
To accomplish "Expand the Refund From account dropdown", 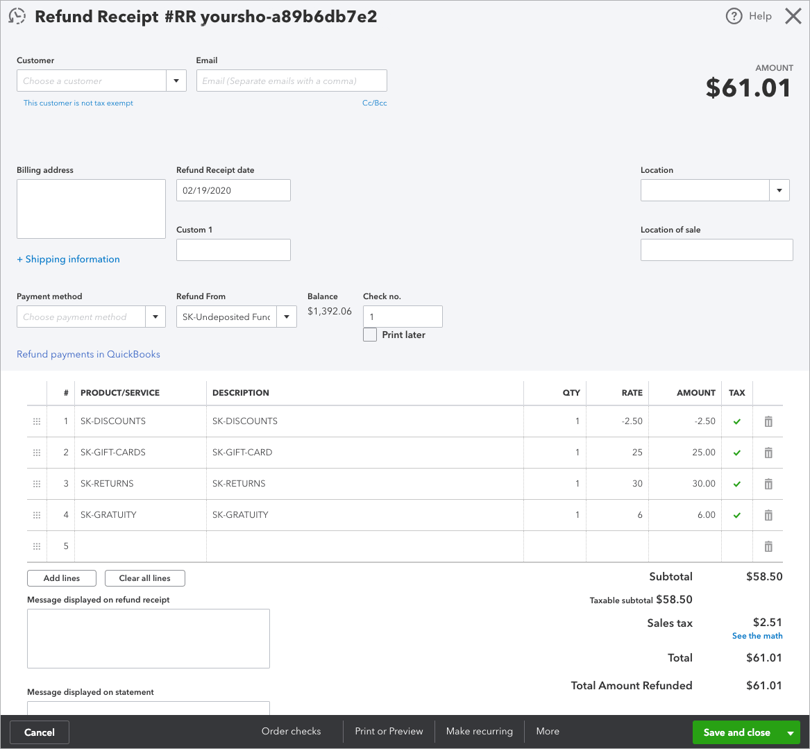I will [x=286, y=317].
